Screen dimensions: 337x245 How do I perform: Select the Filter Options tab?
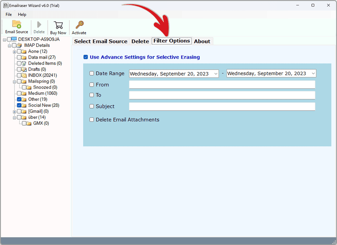pyautogui.click(x=172, y=41)
